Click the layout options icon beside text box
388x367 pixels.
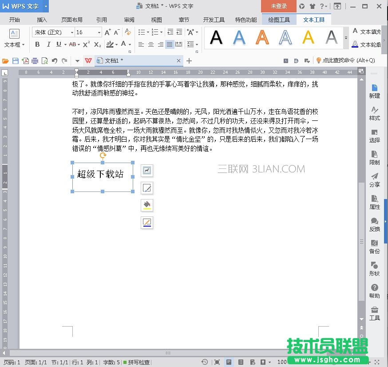(x=147, y=170)
